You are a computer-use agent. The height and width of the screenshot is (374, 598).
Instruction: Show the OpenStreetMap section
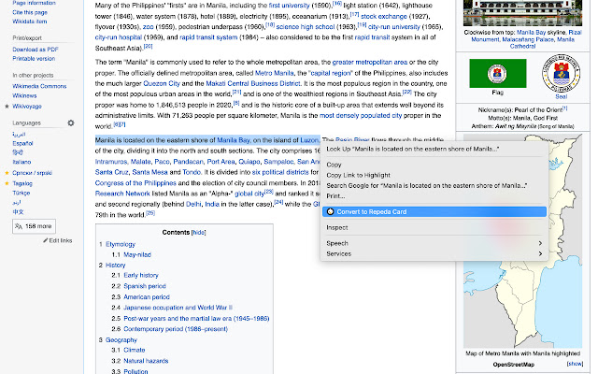point(575,364)
